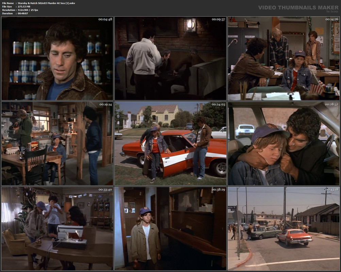The width and height of the screenshot is (341, 272).
Task: Click the 'File Size' label
Action: [7, 6]
